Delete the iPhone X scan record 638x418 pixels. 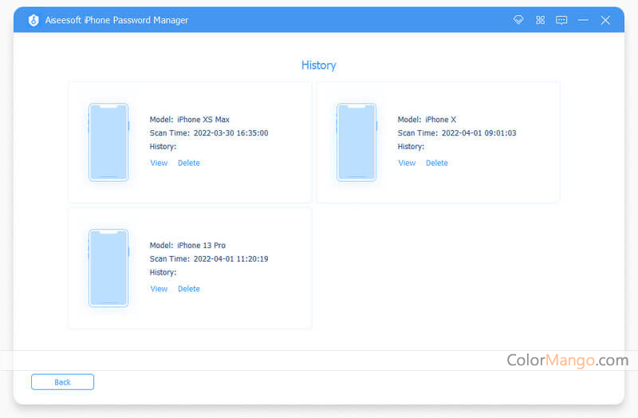point(437,163)
